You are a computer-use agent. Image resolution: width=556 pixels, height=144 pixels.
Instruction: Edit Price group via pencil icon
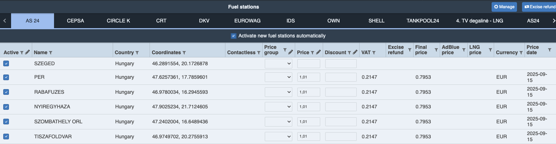click(x=291, y=50)
